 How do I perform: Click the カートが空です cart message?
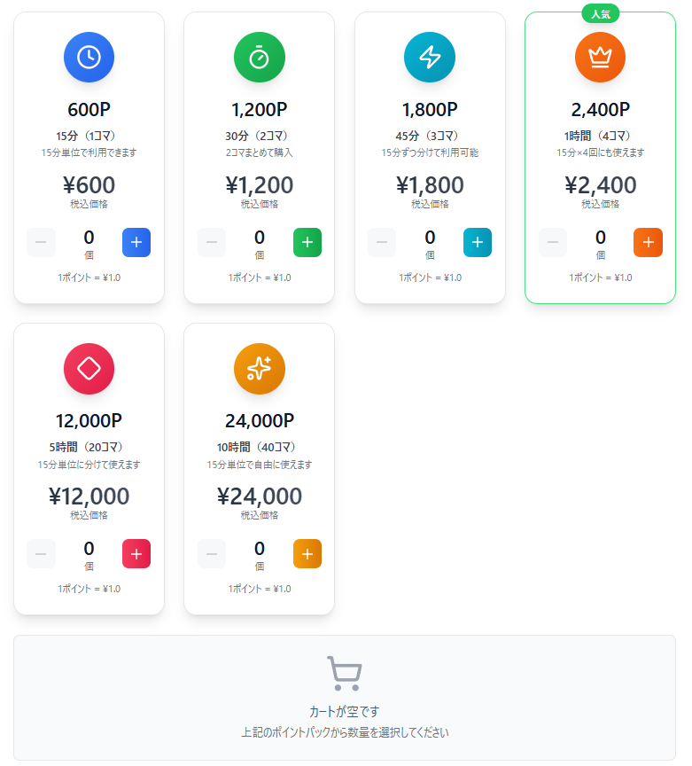tap(344, 711)
